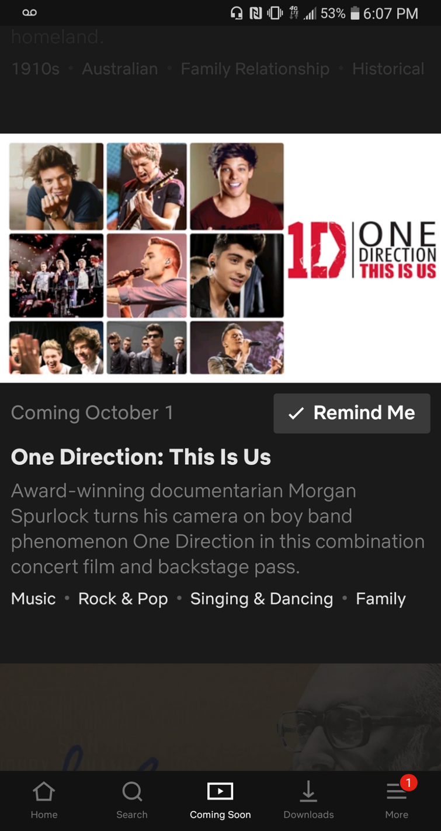Image resolution: width=441 pixels, height=831 pixels.
Task: Select the Music genre tag
Action: pos(33,599)
